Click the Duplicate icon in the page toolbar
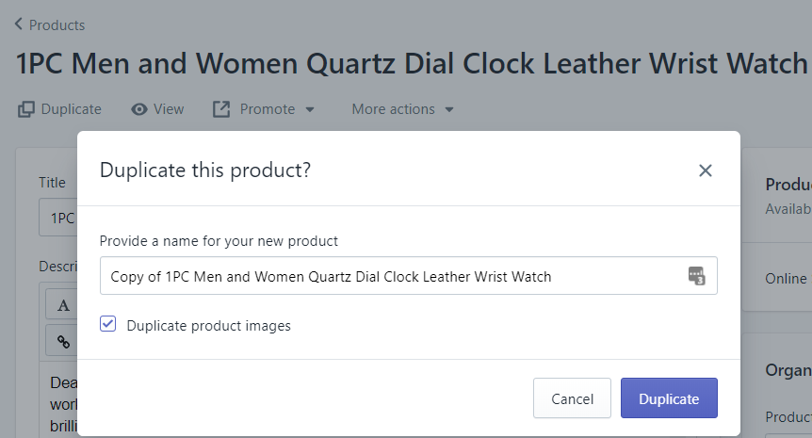This screenshot has width=812, height=438. pyautogui.click(x=26, y=109)
